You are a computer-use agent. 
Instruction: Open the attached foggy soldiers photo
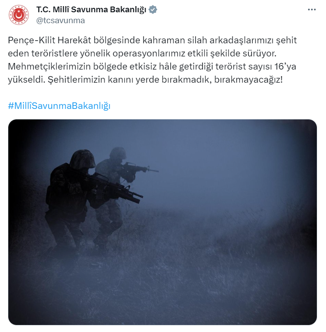163,222
